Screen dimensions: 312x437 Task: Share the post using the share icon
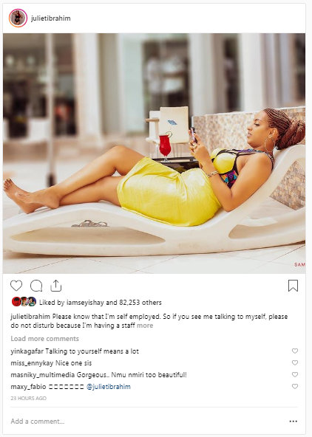click(x=55, y=286)
